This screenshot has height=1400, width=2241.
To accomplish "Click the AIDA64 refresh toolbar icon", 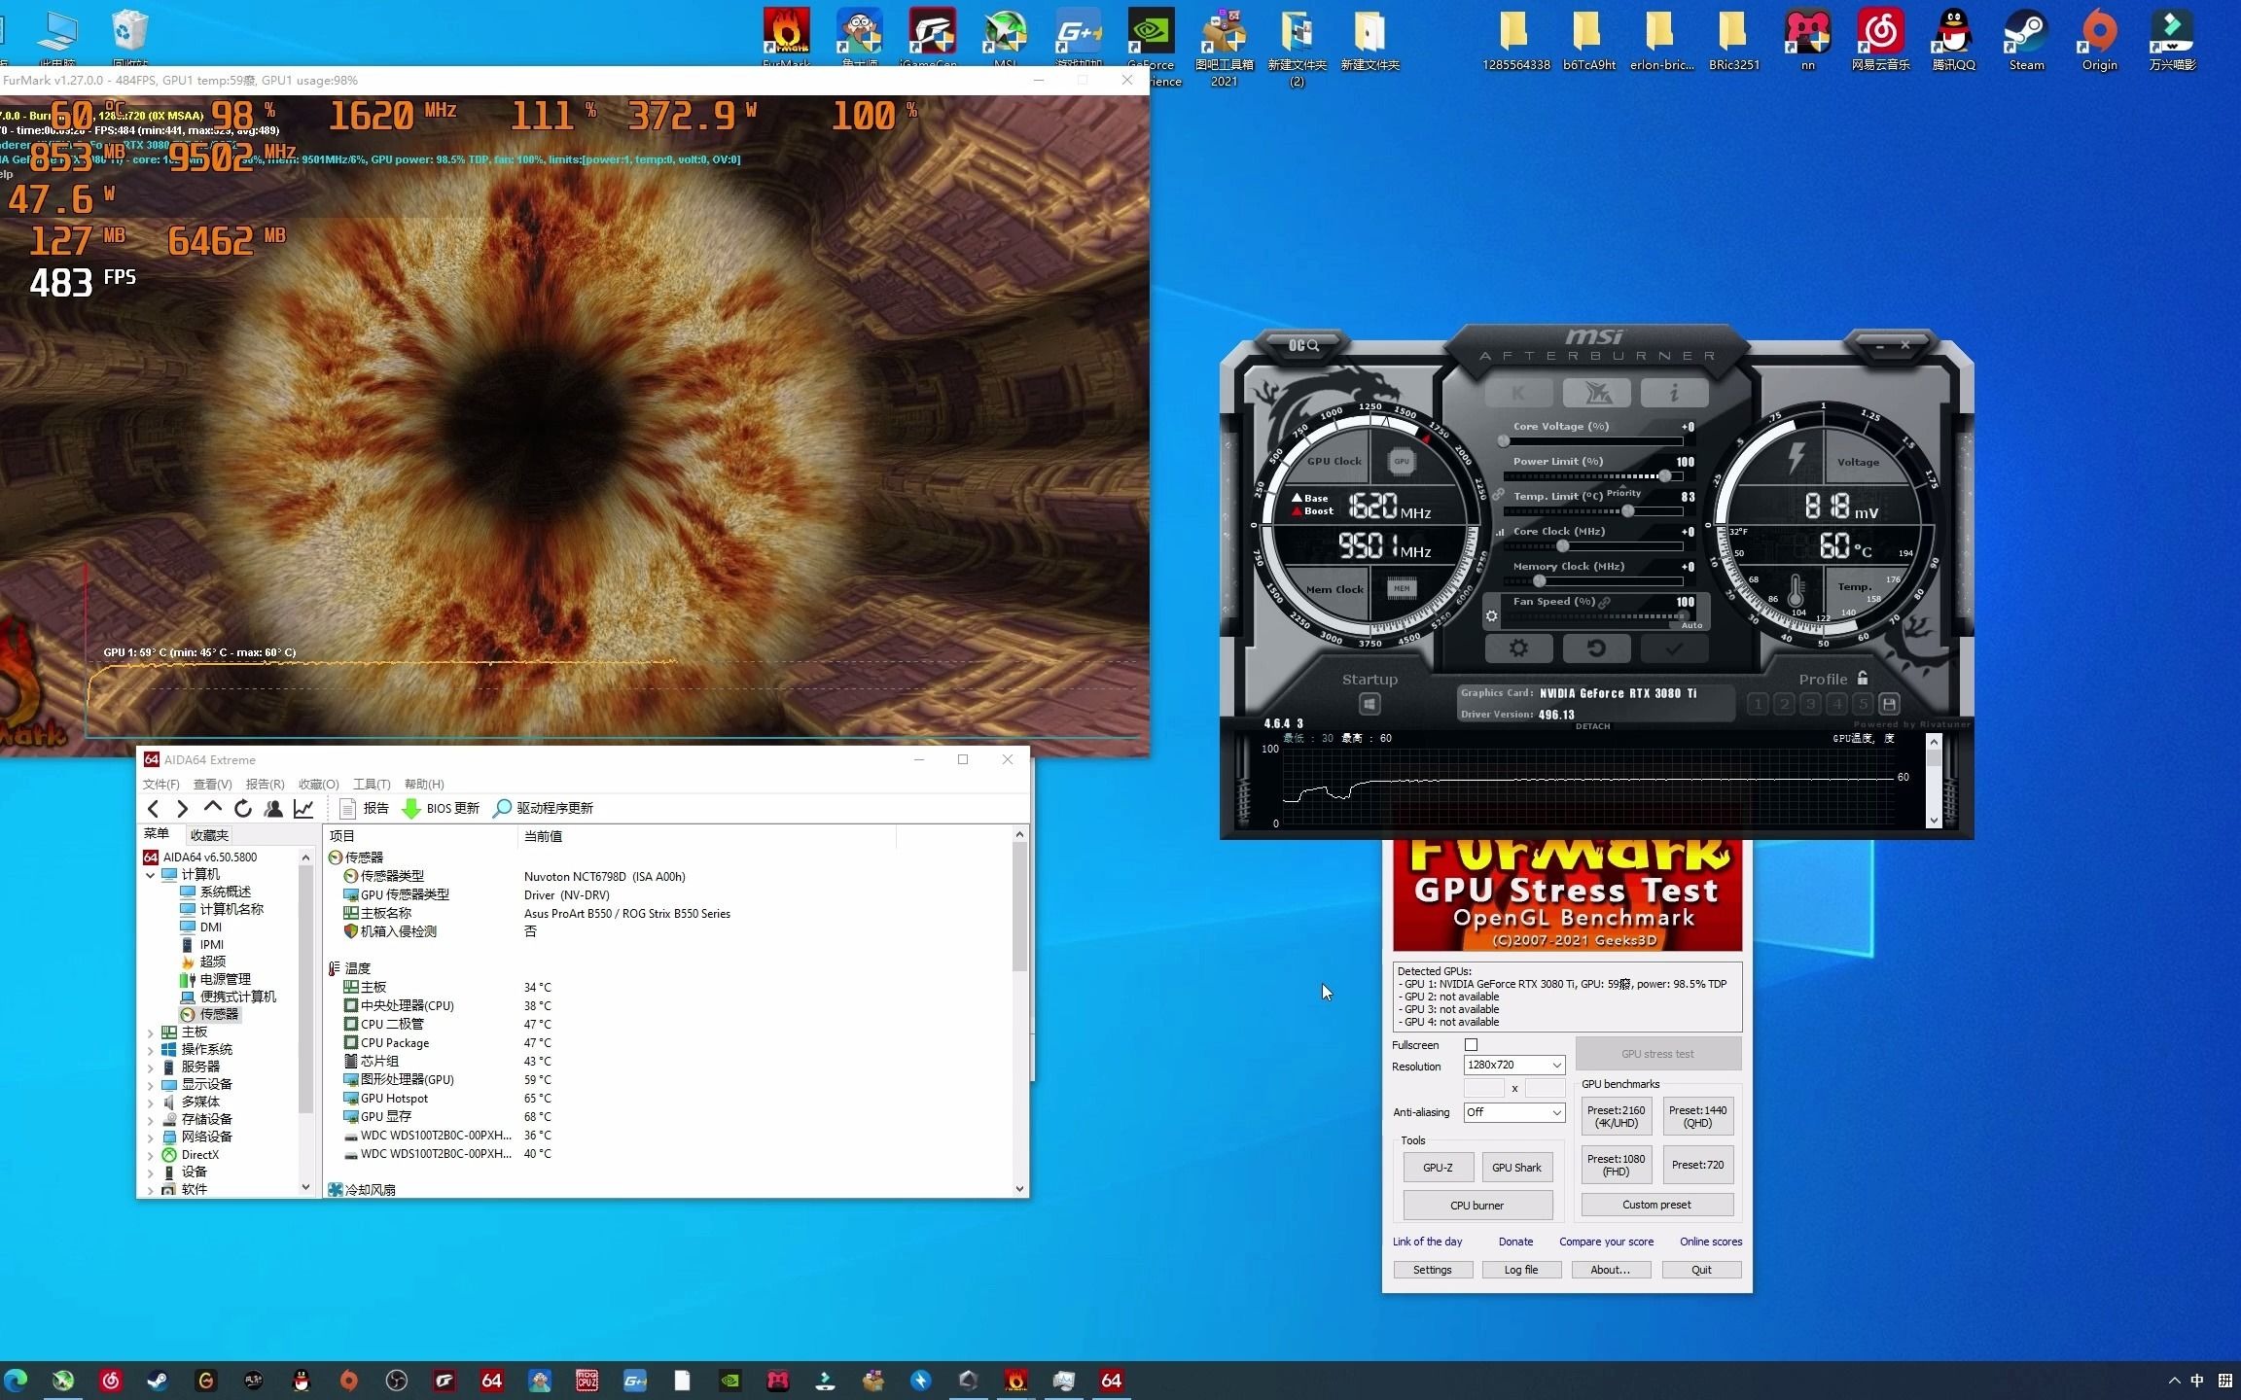I will [x=243, y=808].
